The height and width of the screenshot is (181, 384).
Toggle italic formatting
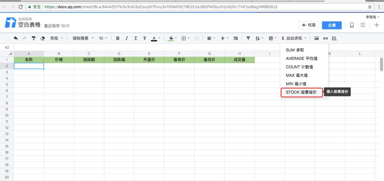(127, 38)
